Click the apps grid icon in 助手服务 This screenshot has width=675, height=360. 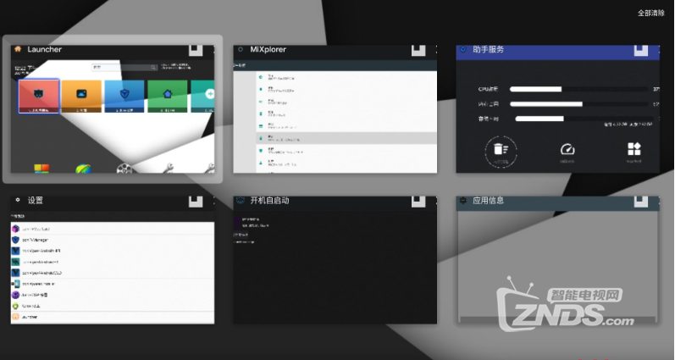pyautogui.click(x=634, y=150)
